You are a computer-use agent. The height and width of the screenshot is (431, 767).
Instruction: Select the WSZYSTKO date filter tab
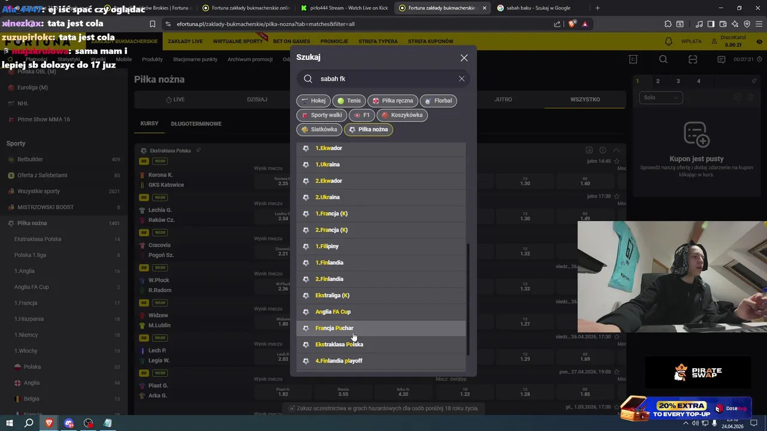tap(585, 99)
